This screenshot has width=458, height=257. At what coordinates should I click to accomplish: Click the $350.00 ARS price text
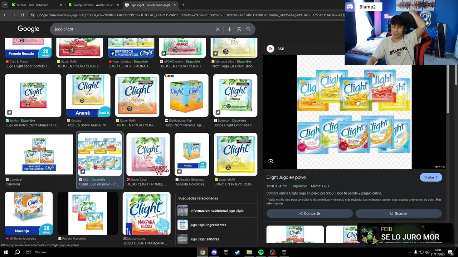point(277,186)
